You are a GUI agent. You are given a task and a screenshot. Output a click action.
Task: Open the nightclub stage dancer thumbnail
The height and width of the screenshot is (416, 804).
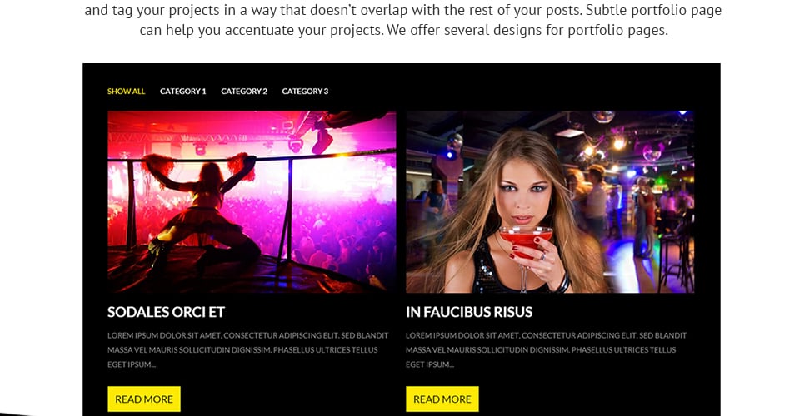click(x=252, y=202)
